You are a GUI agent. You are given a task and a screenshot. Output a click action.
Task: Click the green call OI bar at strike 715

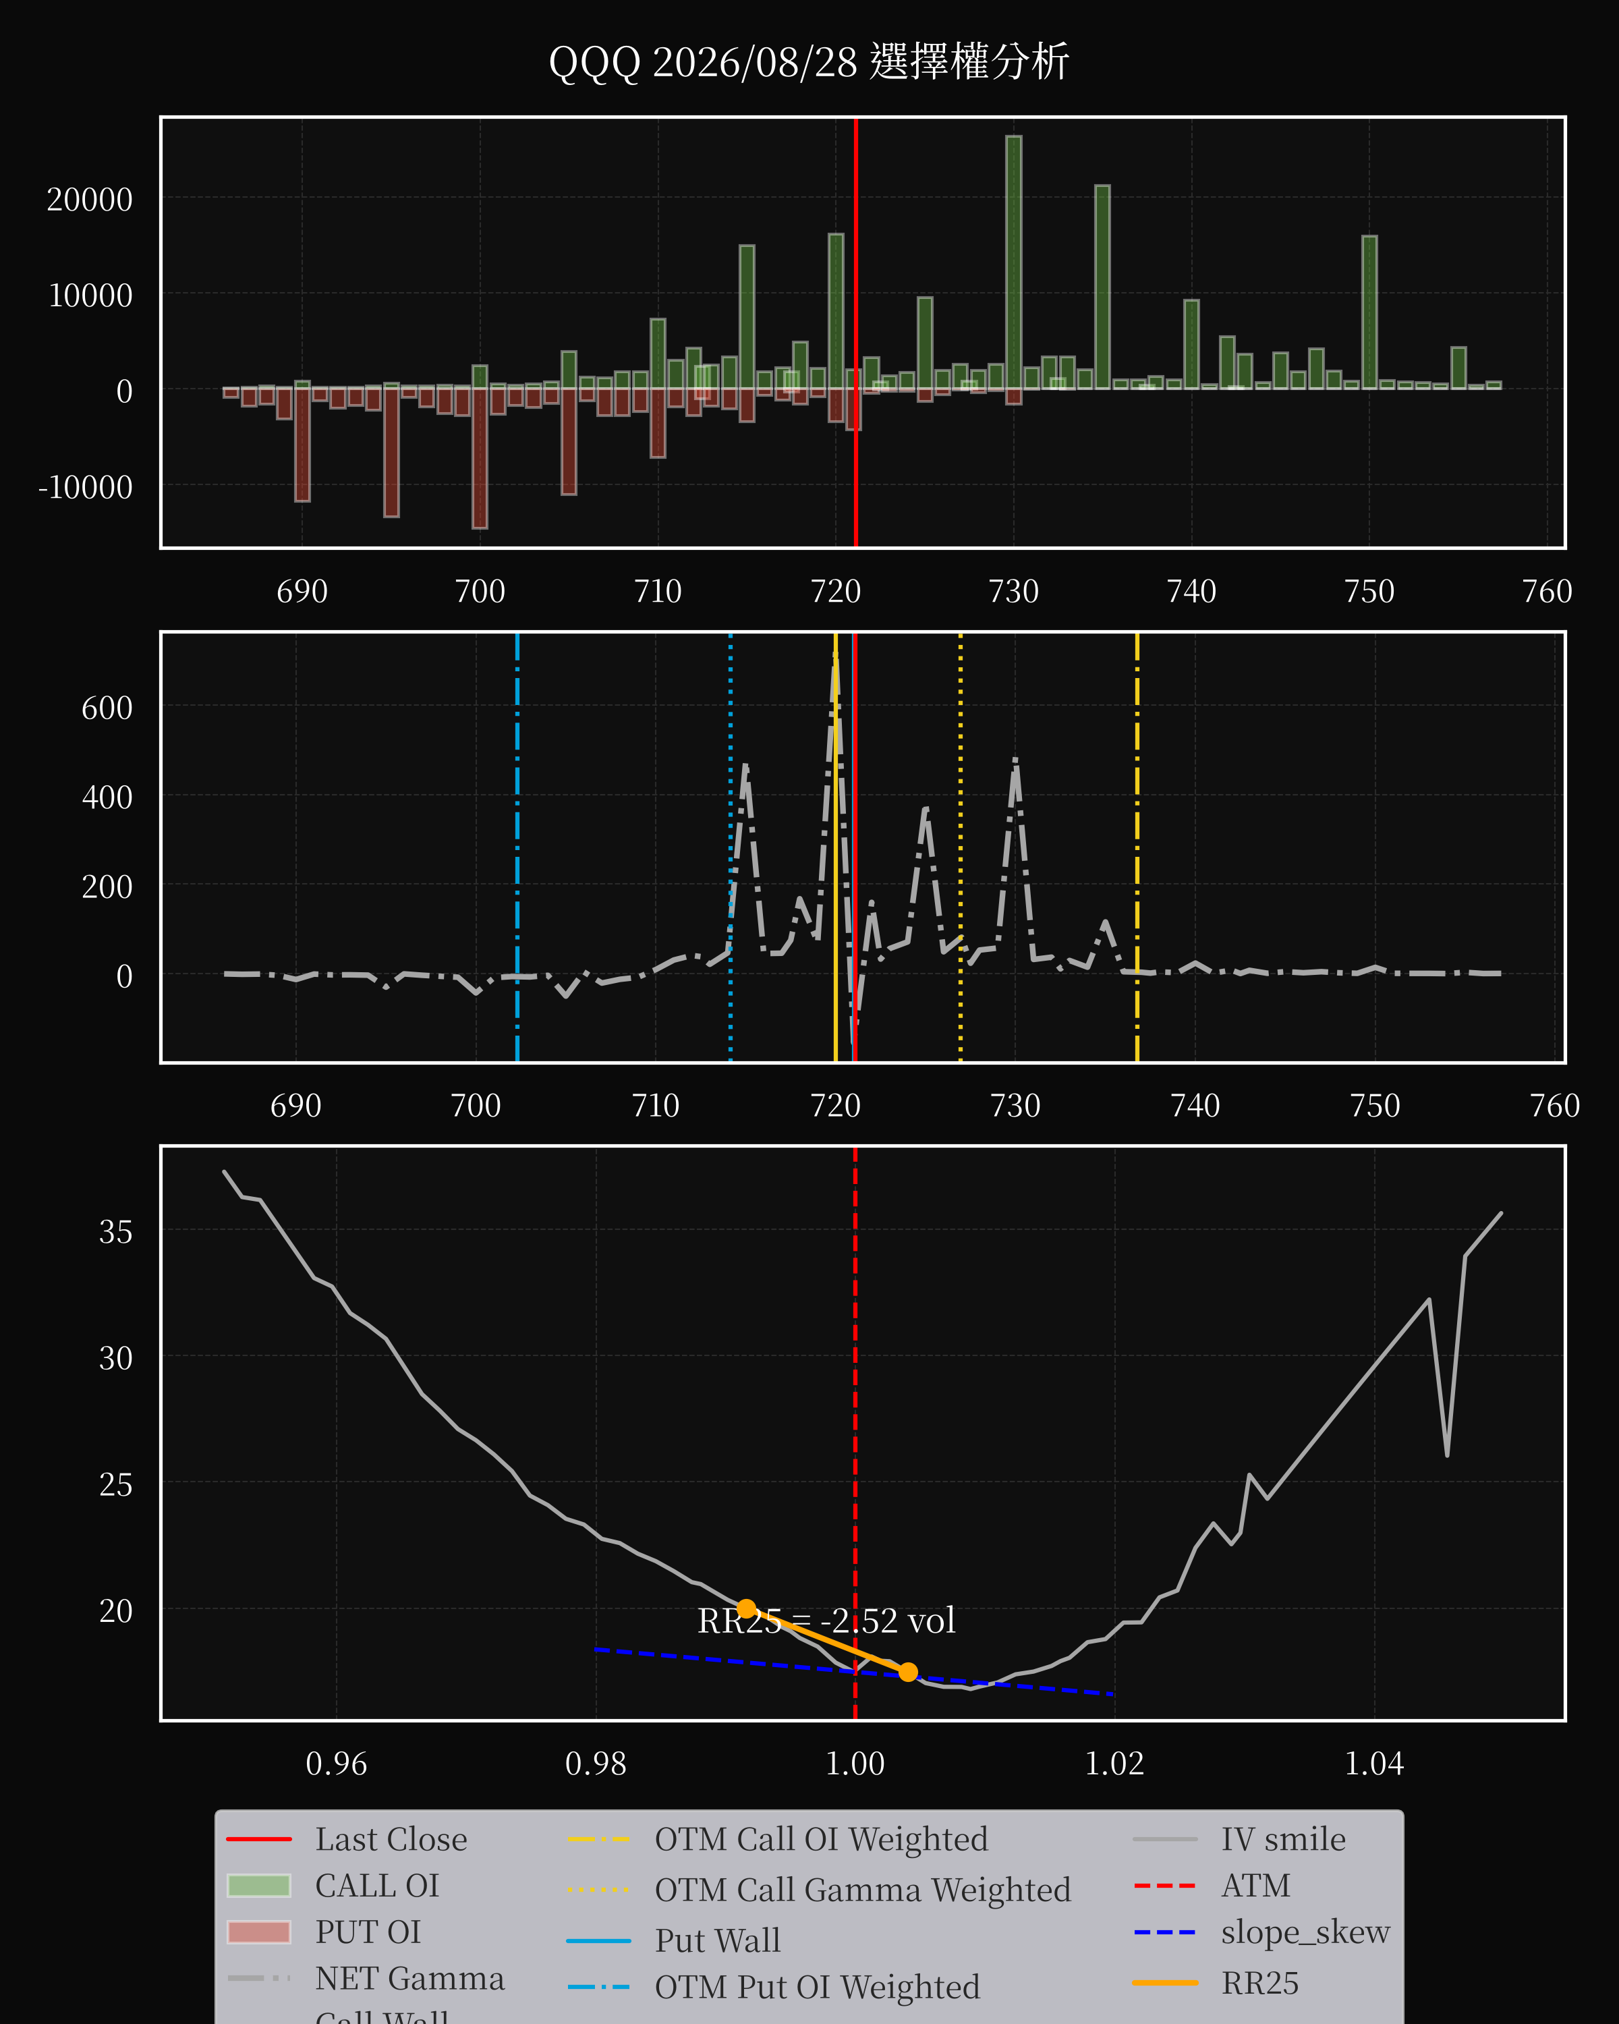[747, 317]
